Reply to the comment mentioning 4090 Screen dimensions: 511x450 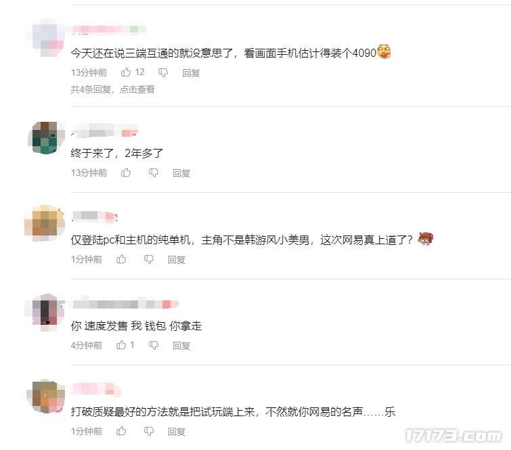(191, 73)
